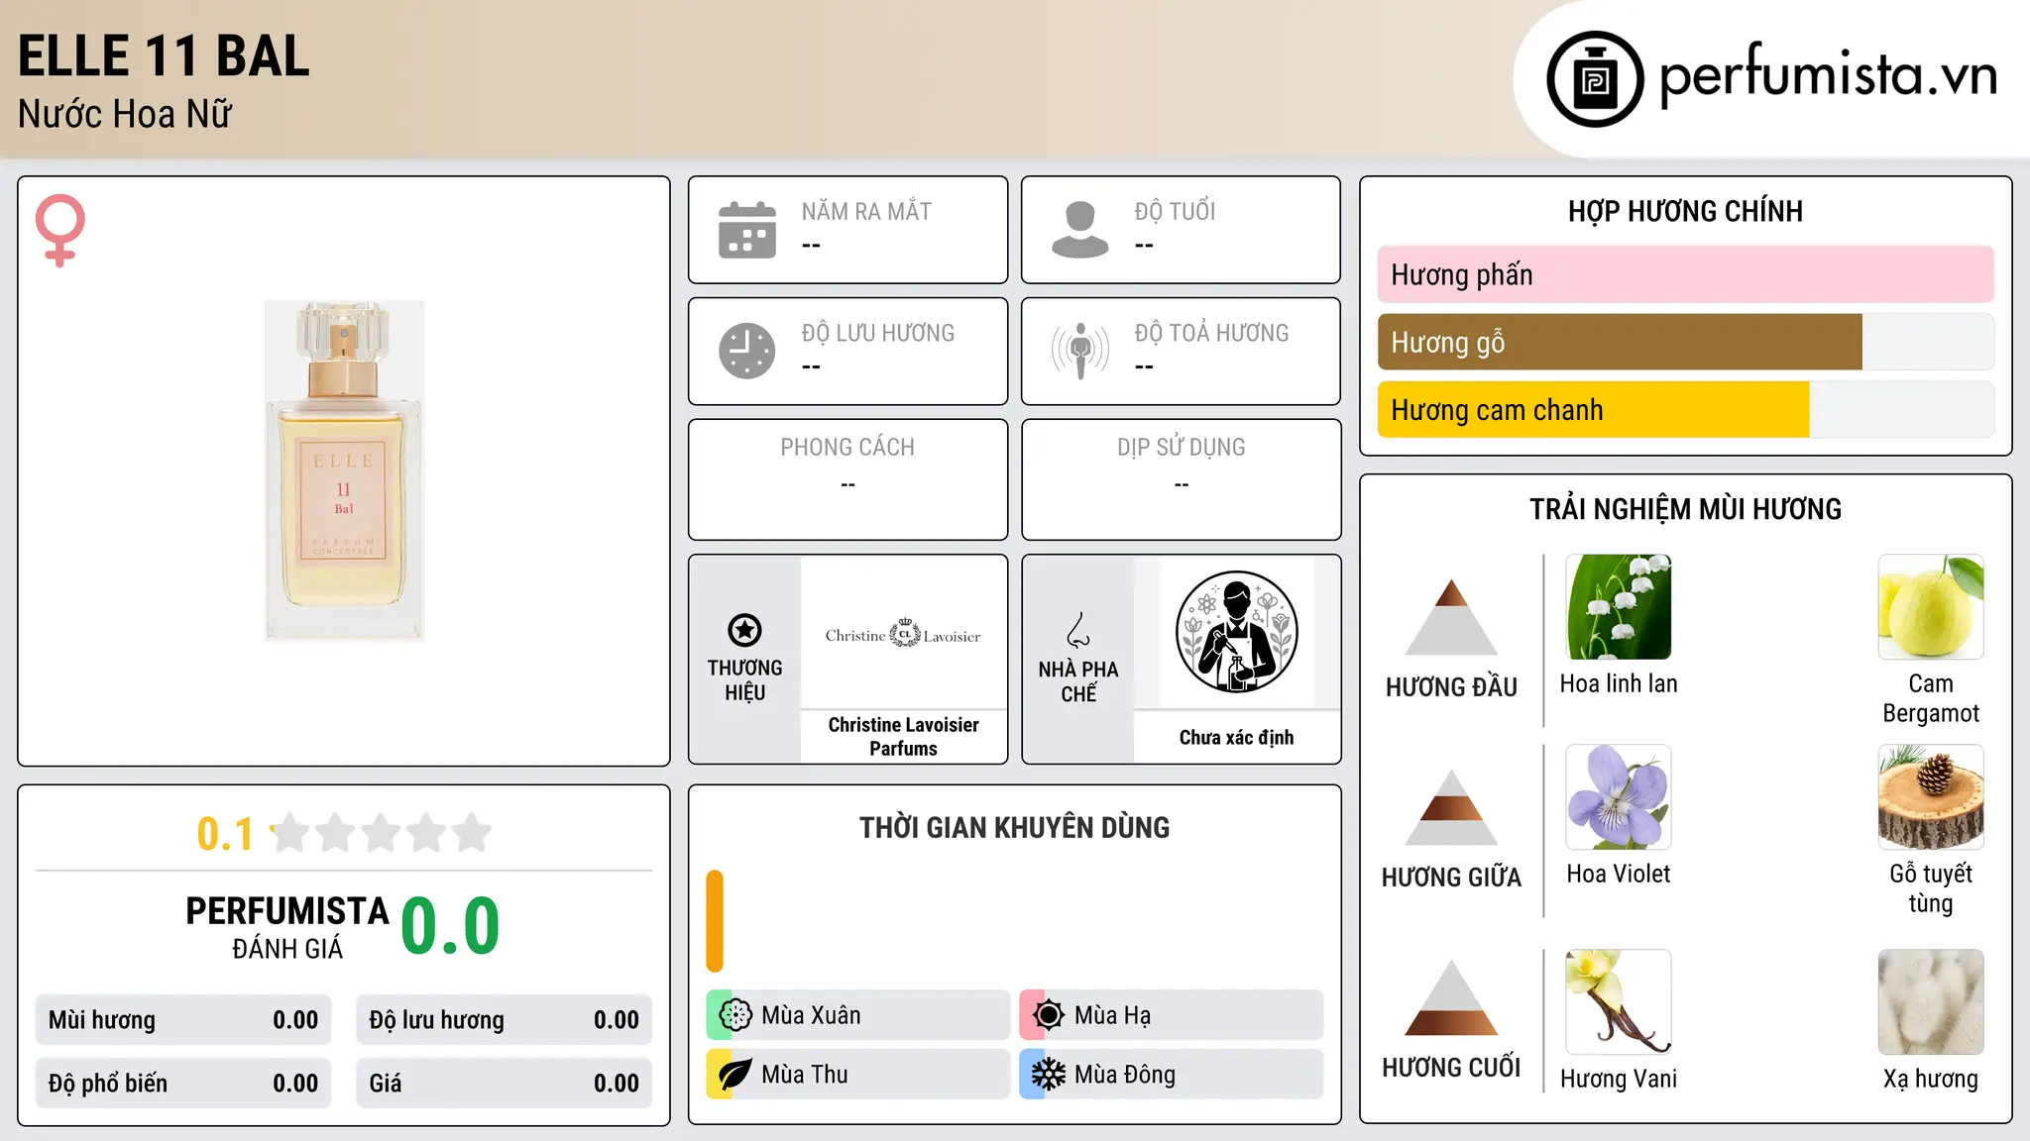Click the Hoa Violet note name

coord(1619,874)
